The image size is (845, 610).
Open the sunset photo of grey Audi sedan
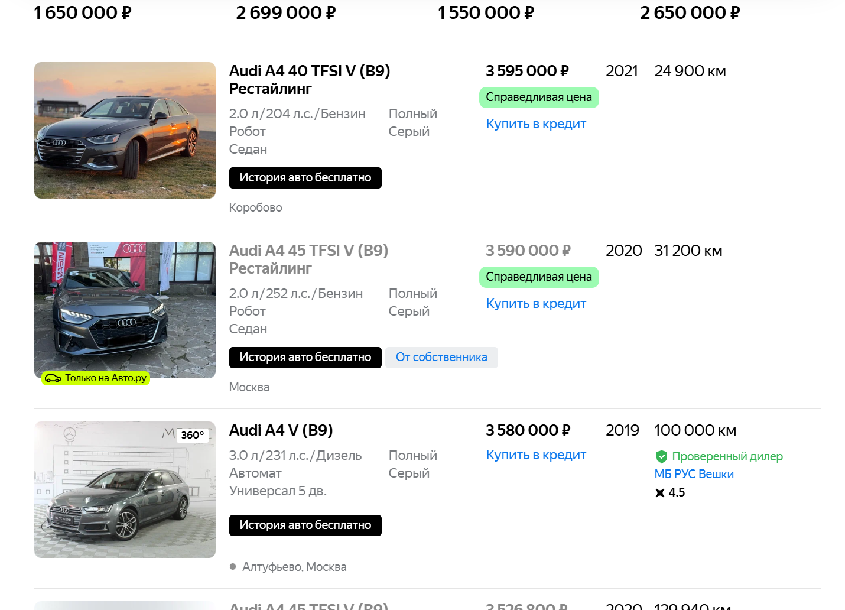coord(125,130)
